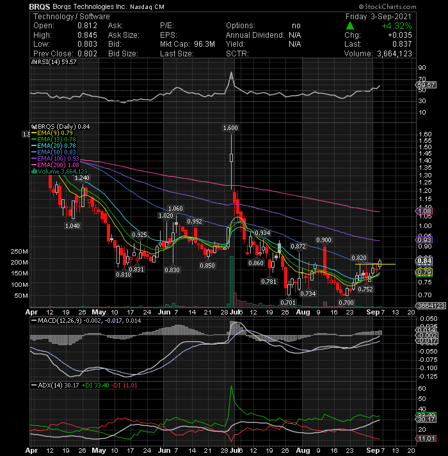Click the 0.900 August high annotation
This screenshot has height=456, width=448.
(x=324, y=240)
